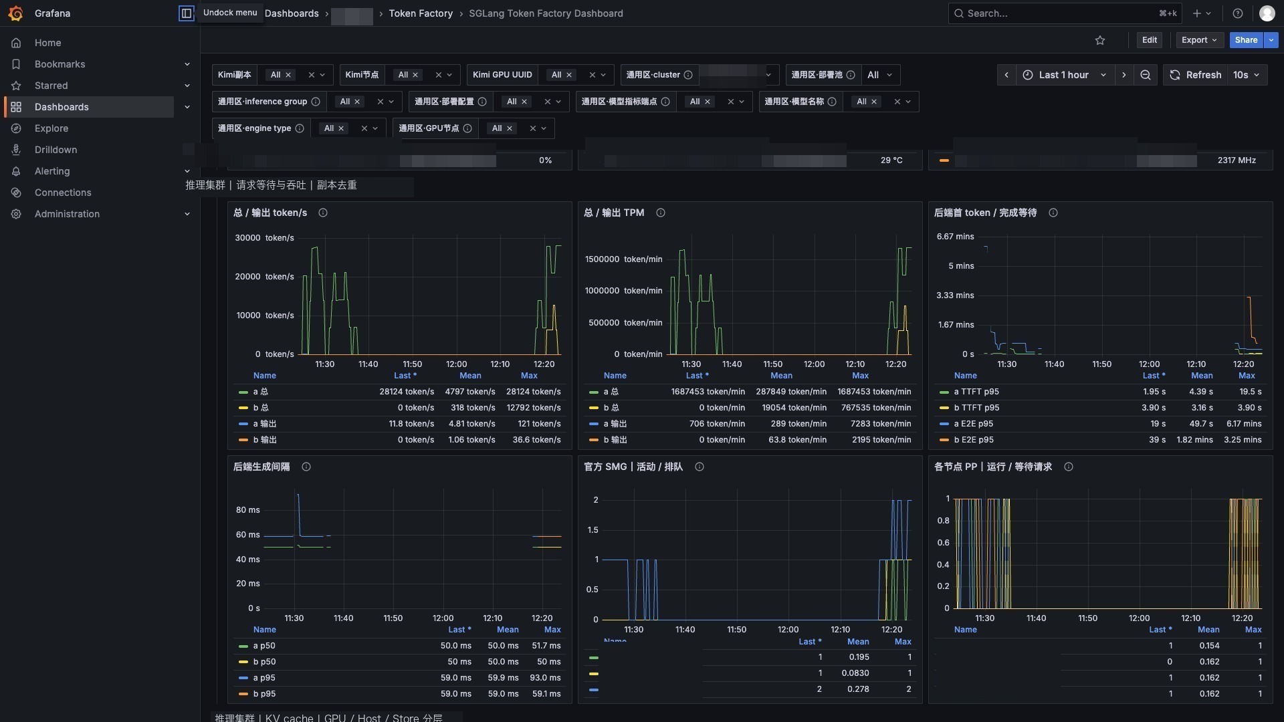The height and width of the screenshot is (722, 1284).
Task: Click blue color swatch of 'a E2E p95'
Action: [944, 424]
